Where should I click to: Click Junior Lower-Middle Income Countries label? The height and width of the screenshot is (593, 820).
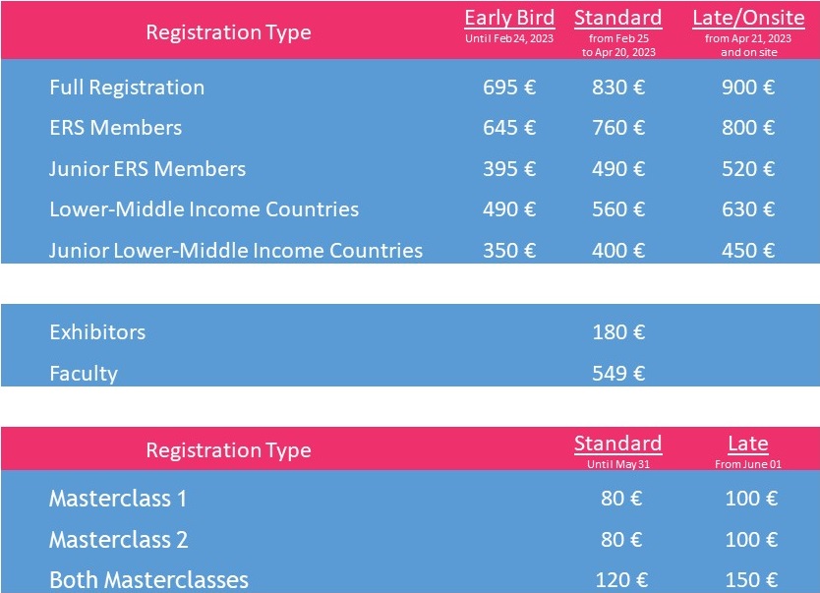pyautogui.click(x=236, y=251)
